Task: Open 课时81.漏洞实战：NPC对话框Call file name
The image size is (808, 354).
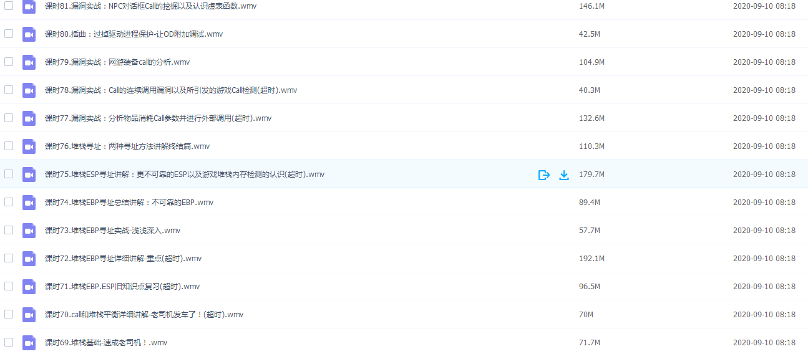Action: pyautogui.click(x=150, y=6)
